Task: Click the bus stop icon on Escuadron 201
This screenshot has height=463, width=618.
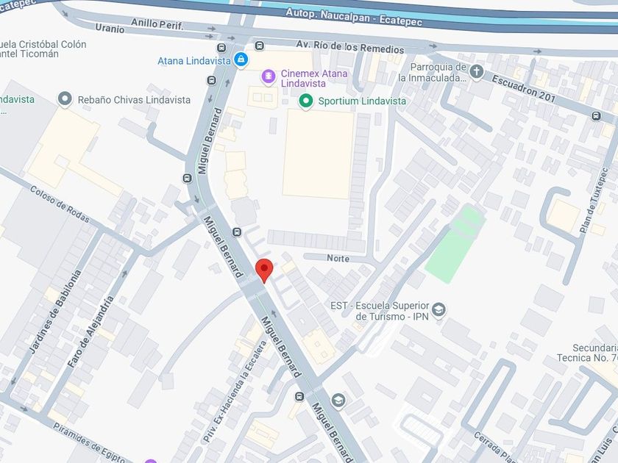Action: [x=596, y=116]
